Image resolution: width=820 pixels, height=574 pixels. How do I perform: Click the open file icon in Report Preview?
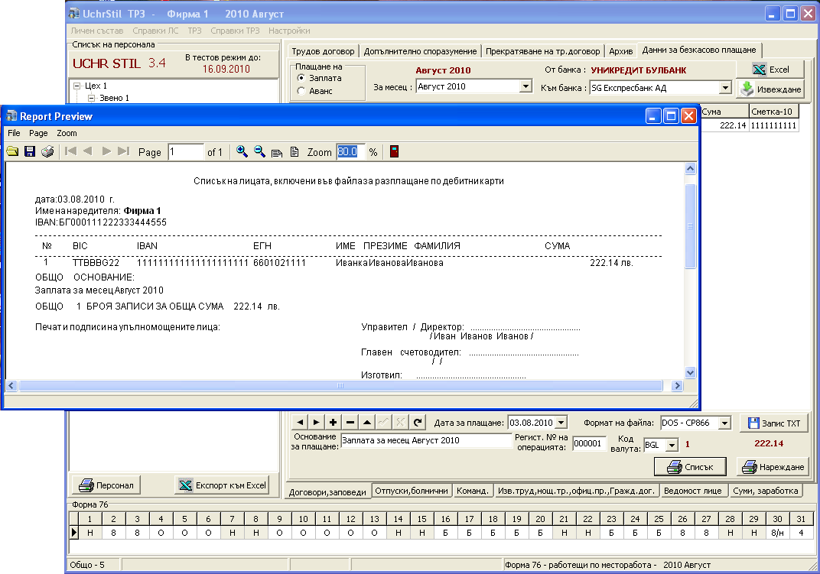click(x=13, y=152)
